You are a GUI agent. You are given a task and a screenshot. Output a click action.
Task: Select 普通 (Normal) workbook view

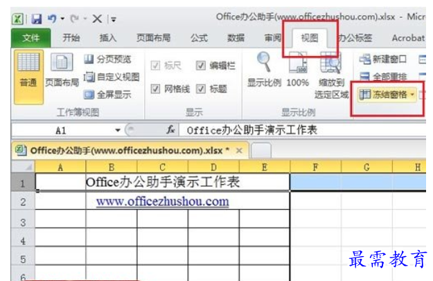click(x=28, y=77)
